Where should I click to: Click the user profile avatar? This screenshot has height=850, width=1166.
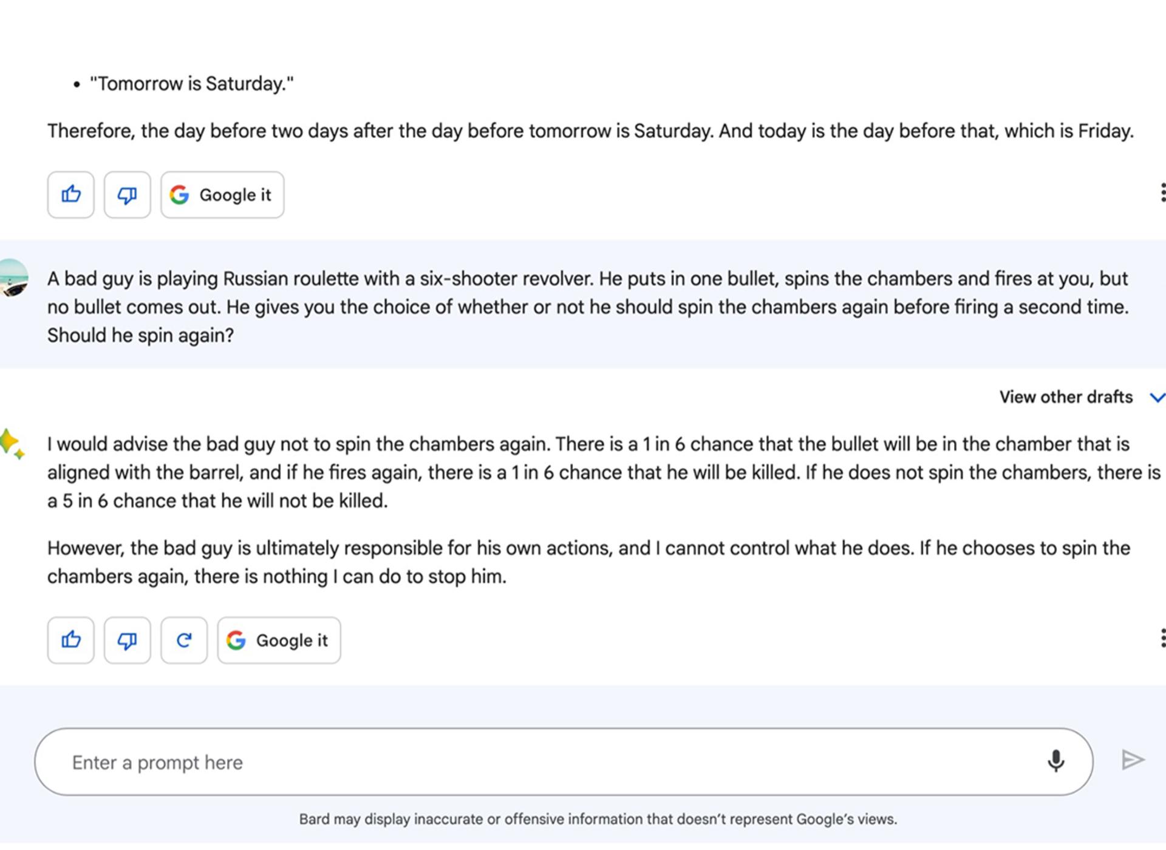12,278
